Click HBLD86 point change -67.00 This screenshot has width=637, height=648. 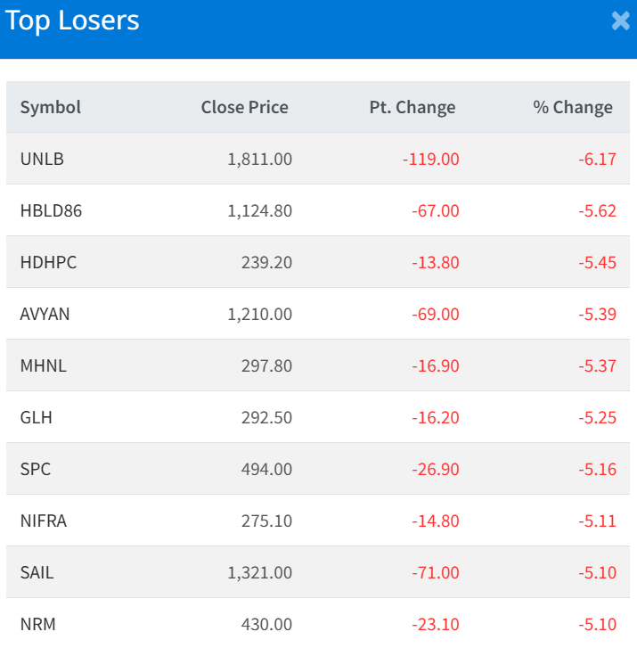436,211
